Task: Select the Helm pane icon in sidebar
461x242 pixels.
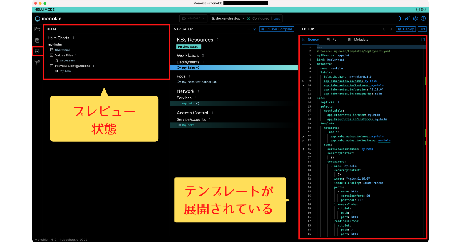Action: tap(37, 51)
